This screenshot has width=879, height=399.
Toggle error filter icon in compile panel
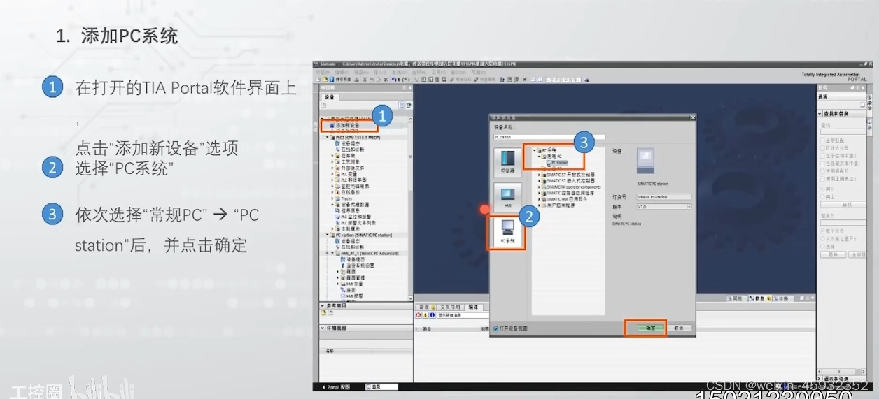419,315
